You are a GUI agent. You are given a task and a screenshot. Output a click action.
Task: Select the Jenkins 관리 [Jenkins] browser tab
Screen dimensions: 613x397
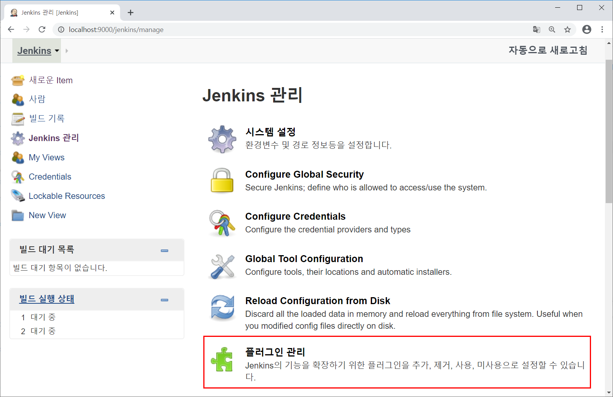(62, 12)
